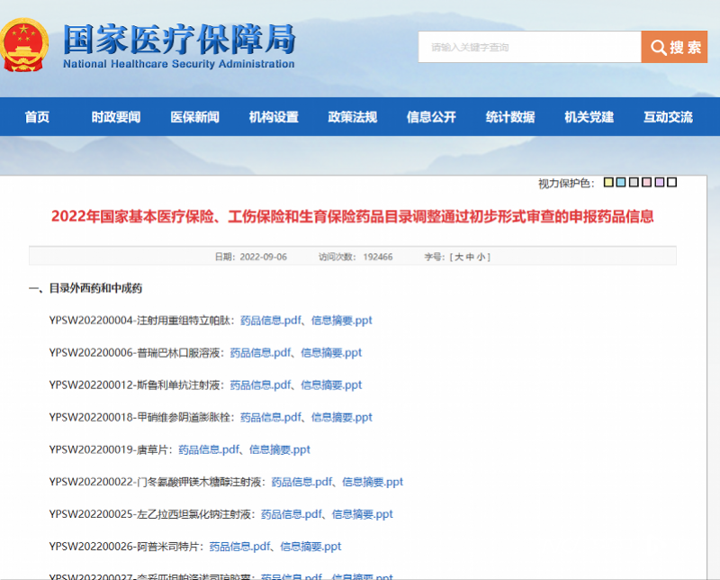Select the yellow eye-protection color swatch
The image size is (720, 580).
click(608, 183)
